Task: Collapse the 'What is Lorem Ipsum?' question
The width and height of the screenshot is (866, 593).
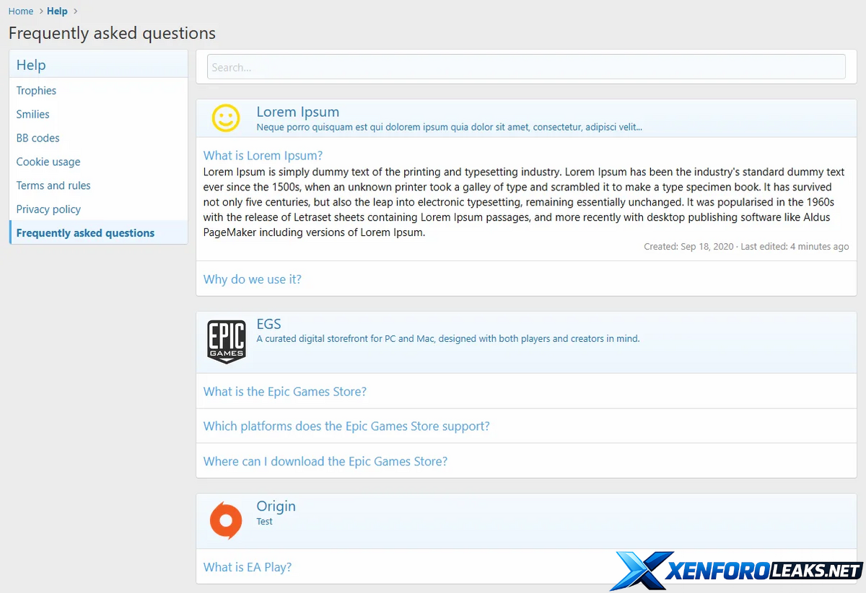Action: (263, 156)
